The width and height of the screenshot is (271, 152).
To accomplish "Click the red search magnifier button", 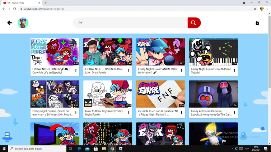I will tap(194, 23).
